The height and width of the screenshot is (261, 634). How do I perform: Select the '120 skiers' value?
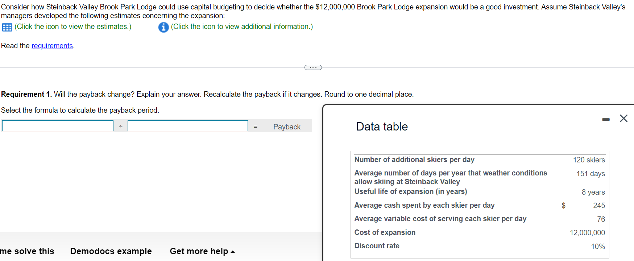(589, 160)
